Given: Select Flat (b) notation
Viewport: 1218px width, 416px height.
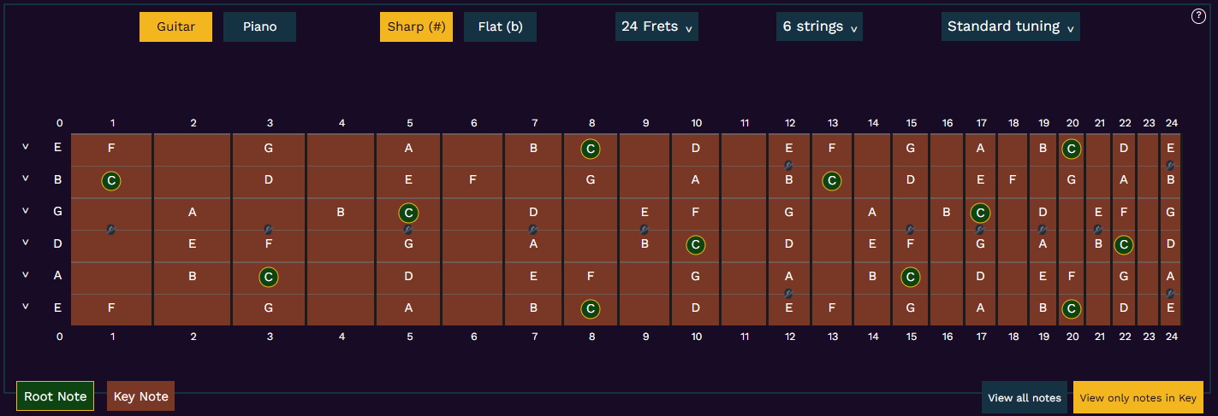Looking at the screenshot, I should pyautogui.click(x=500, y=26).
